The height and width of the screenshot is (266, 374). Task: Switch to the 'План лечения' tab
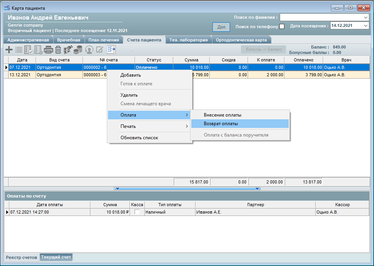tap(103, 40)
